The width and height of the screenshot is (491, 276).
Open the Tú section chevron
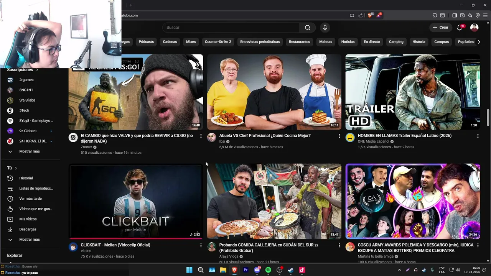[x=16, y=168]
